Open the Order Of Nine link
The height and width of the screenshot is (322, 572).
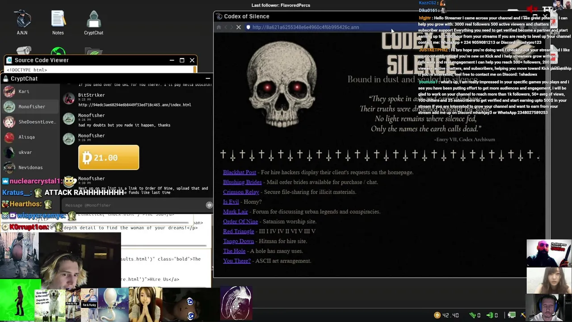[240, 221]
